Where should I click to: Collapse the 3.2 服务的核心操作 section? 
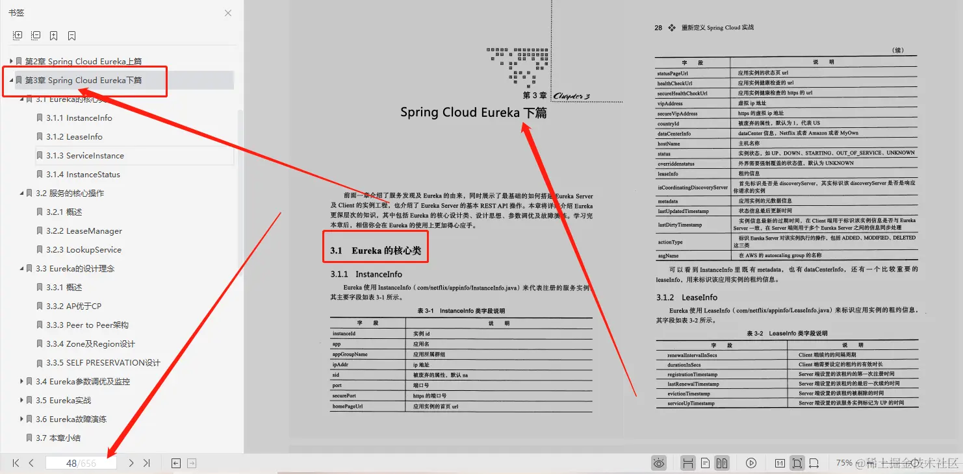[20, 193]
